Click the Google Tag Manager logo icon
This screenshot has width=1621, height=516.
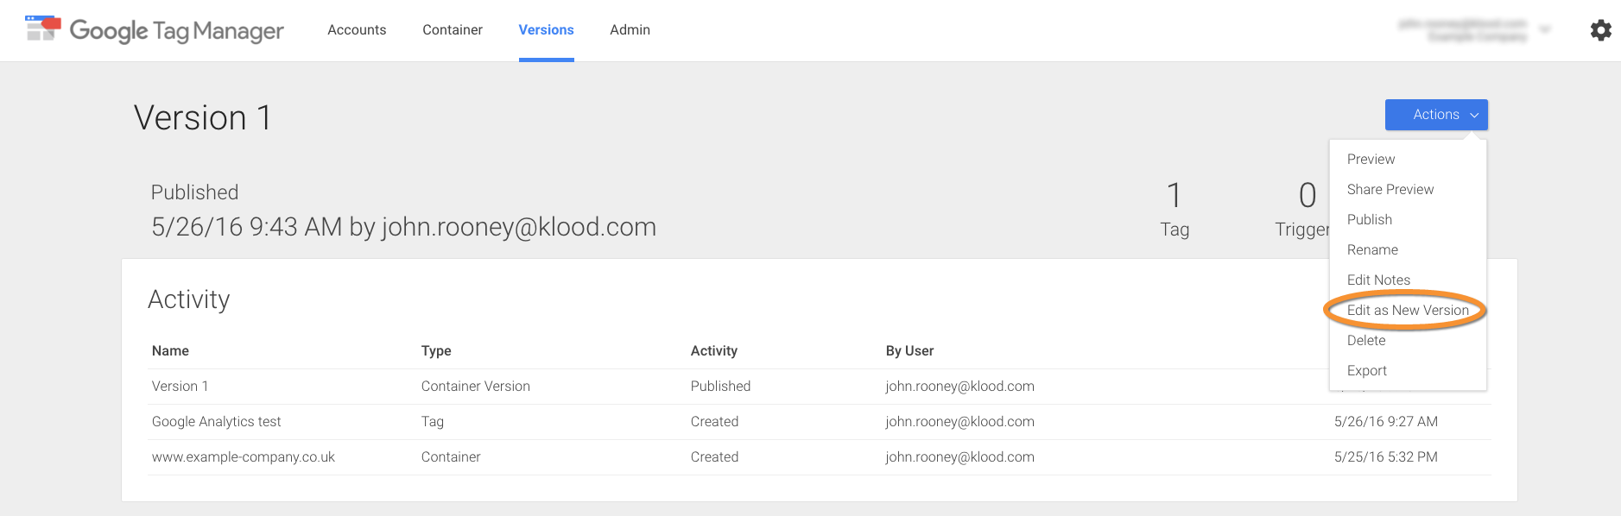[x=43, y=28]
